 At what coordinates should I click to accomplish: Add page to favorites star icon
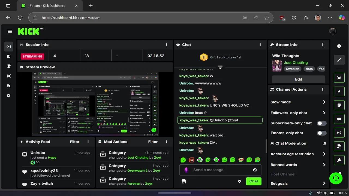click(267, 18)
